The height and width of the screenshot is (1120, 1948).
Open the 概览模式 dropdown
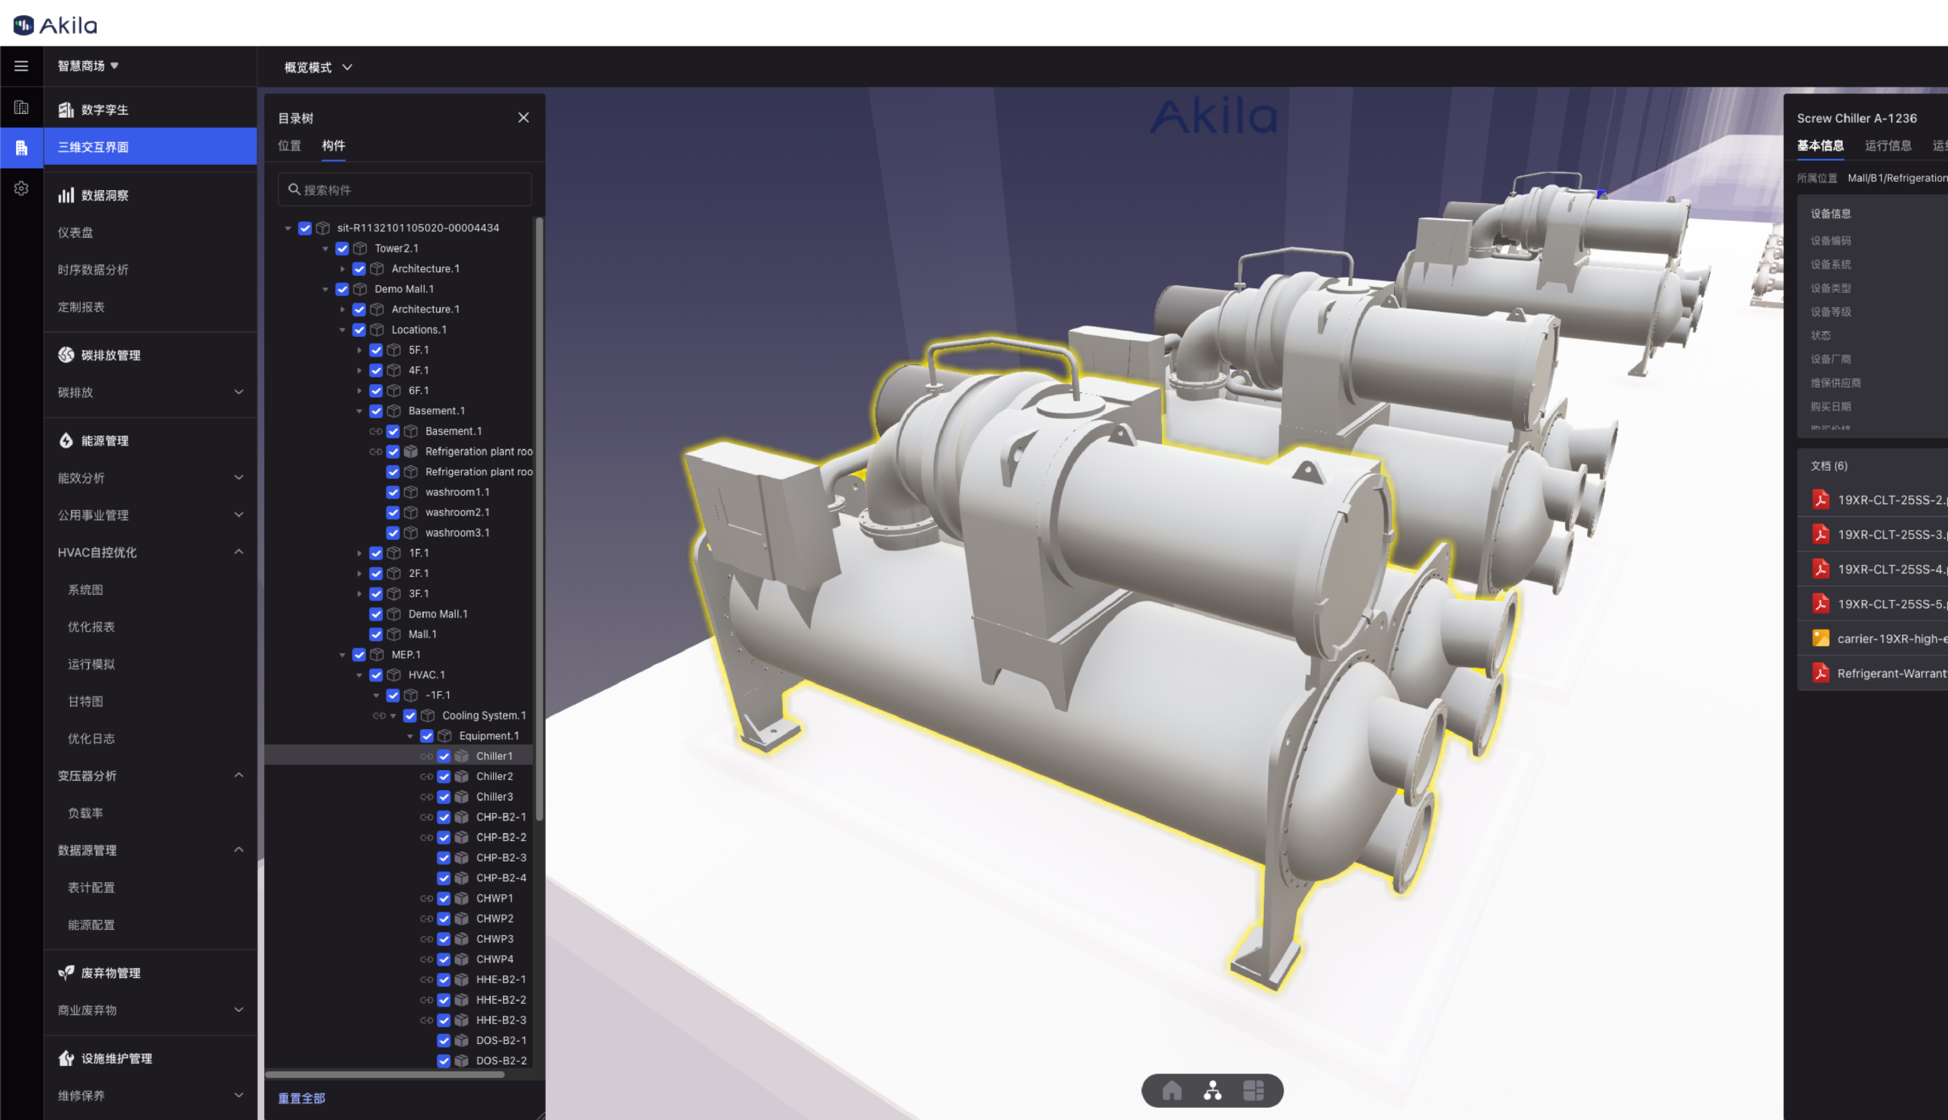(x=318, y=68)
